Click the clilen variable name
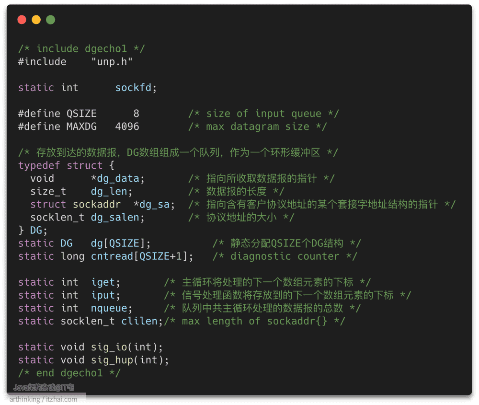The width and height of the screenshot is (479, 405). [139, 321]
